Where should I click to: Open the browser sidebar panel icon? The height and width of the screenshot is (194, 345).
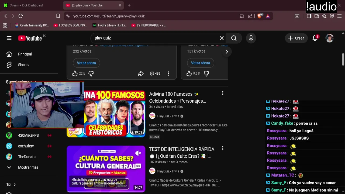coord(309,16)
